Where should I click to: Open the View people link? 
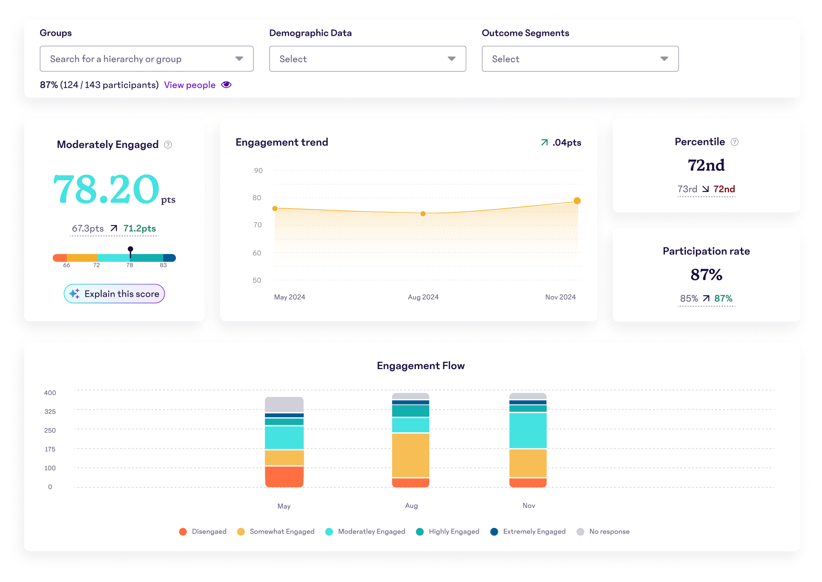point(189,85)
